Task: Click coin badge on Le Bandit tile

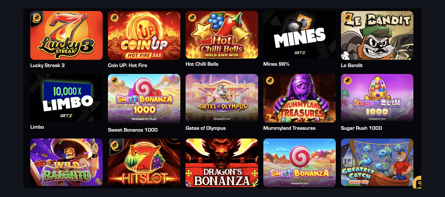Action: (347, 17)
